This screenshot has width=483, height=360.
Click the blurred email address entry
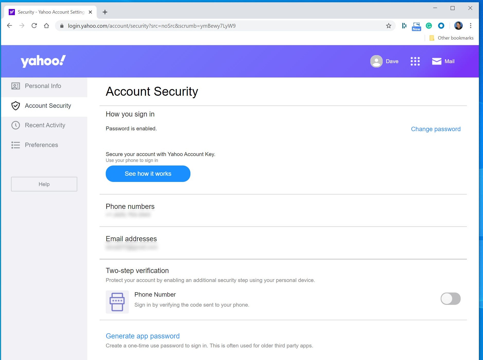(131, 247)
